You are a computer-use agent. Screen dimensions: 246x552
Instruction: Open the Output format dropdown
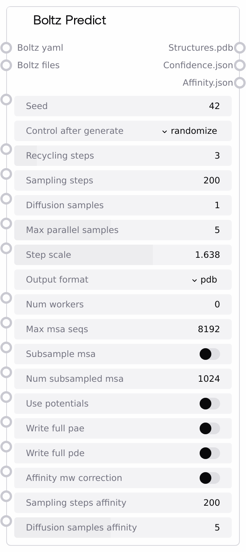point(204,280)
